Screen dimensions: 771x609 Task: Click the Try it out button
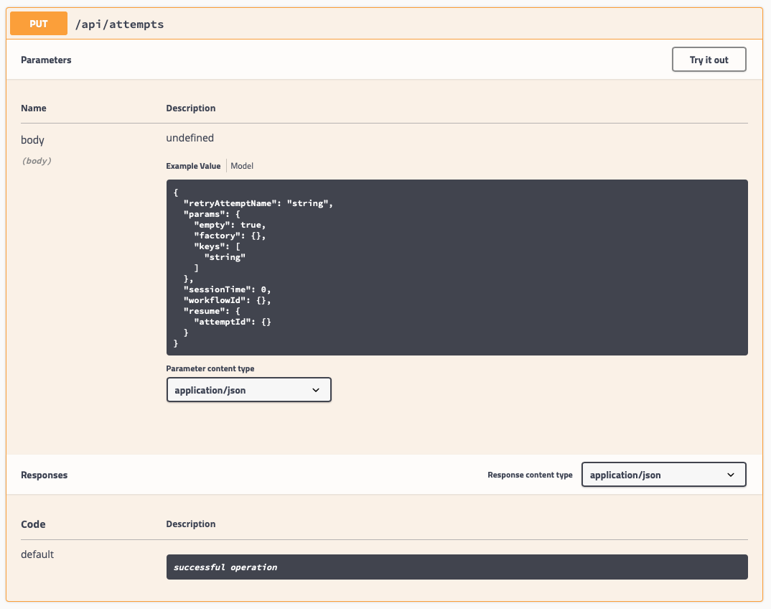click(x=709, y=60)
